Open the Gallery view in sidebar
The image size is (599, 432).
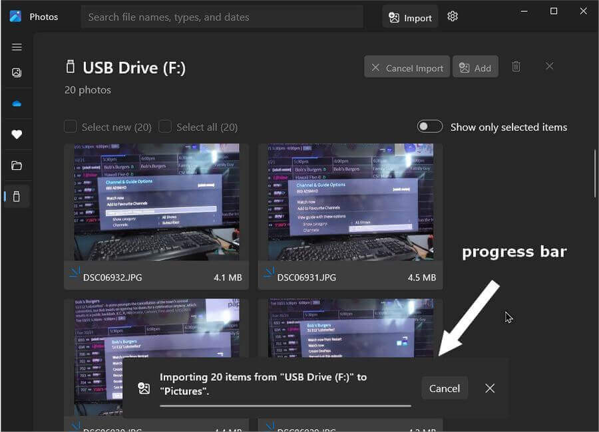click(x=17, y=73)
